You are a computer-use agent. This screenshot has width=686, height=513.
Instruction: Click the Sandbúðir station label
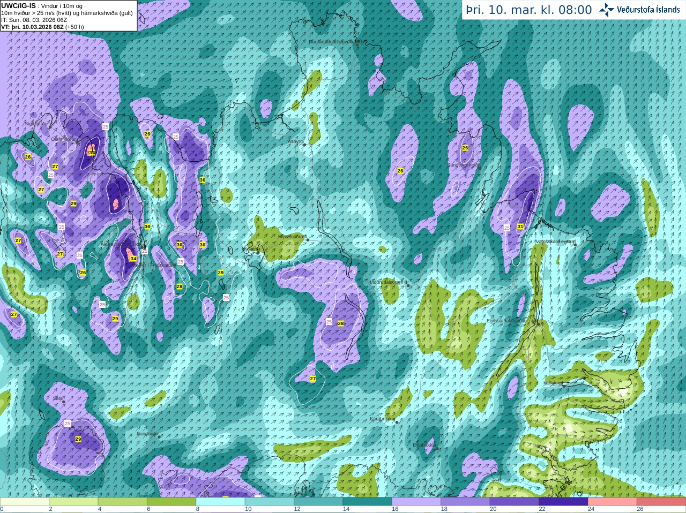pyautogui.click(x=147, y=434)
